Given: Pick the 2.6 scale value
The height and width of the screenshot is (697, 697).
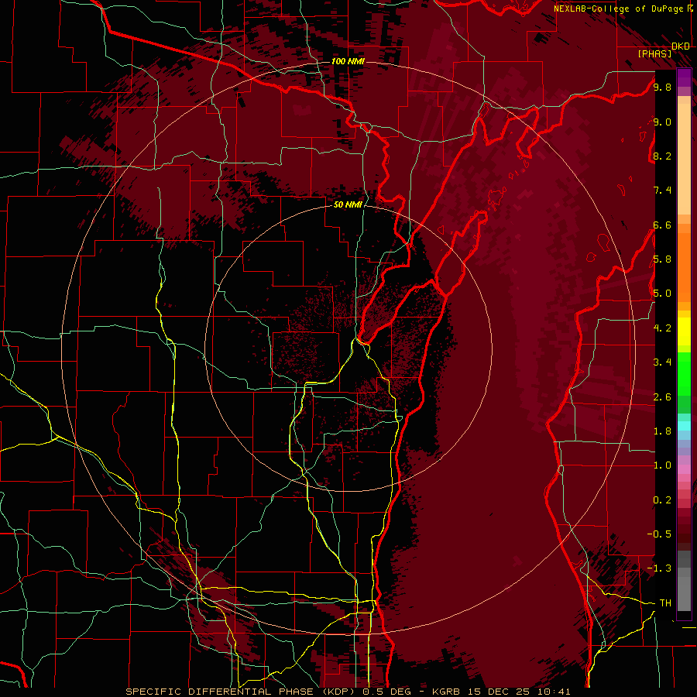Looking at the screenshot, I should [662, 397].
